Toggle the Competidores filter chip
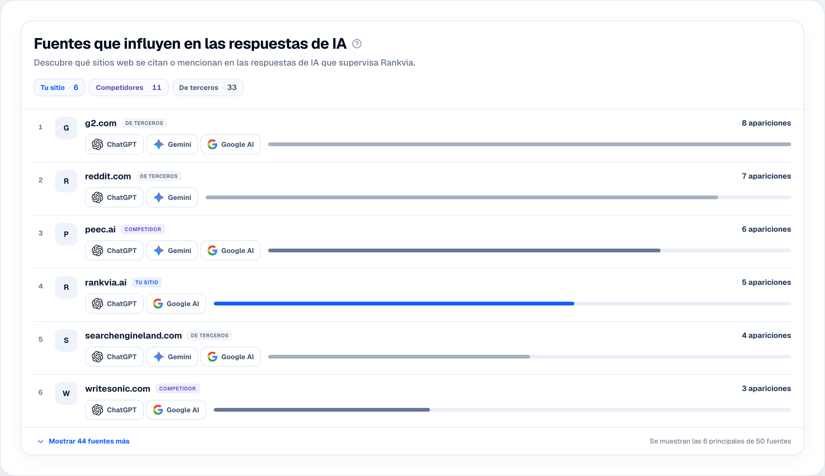The height and width of the screenshot is (476, 825). (128, 88)
